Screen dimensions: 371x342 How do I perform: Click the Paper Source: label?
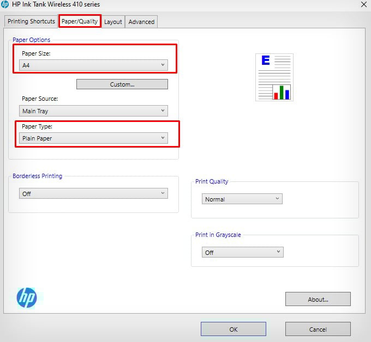[40, 99]
